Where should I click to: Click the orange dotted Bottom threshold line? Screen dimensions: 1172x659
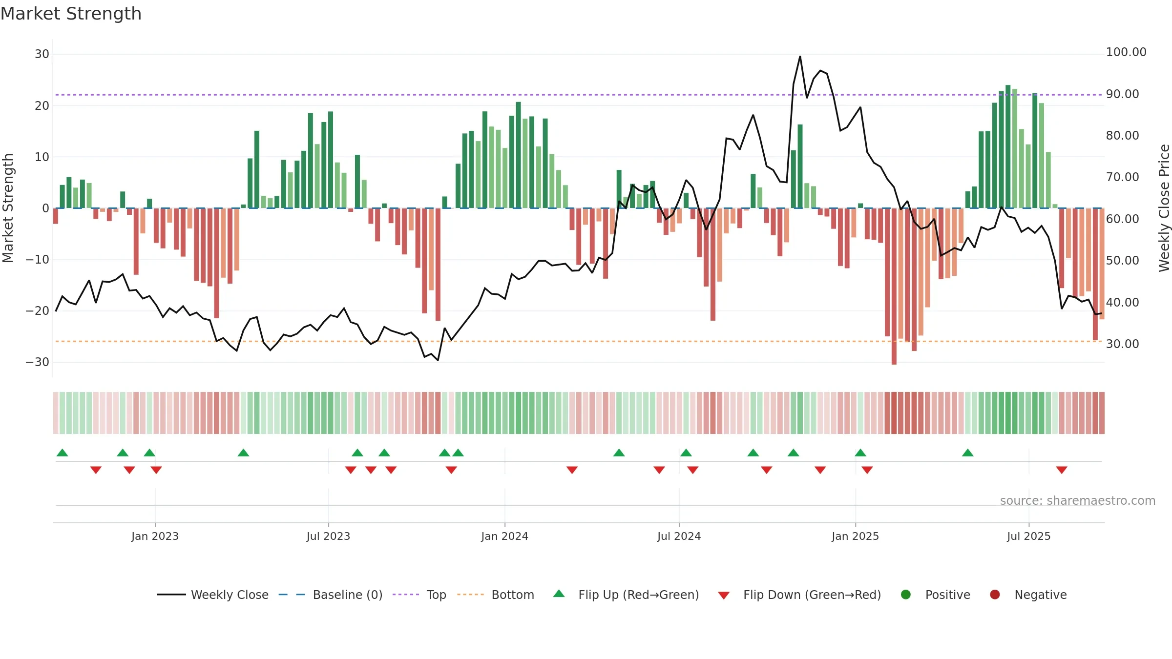[x=579, y=341]
